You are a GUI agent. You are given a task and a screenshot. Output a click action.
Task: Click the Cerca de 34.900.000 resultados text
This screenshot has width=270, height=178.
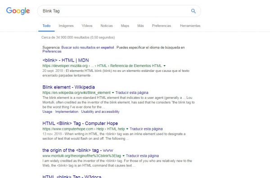[x=78, y=37]
